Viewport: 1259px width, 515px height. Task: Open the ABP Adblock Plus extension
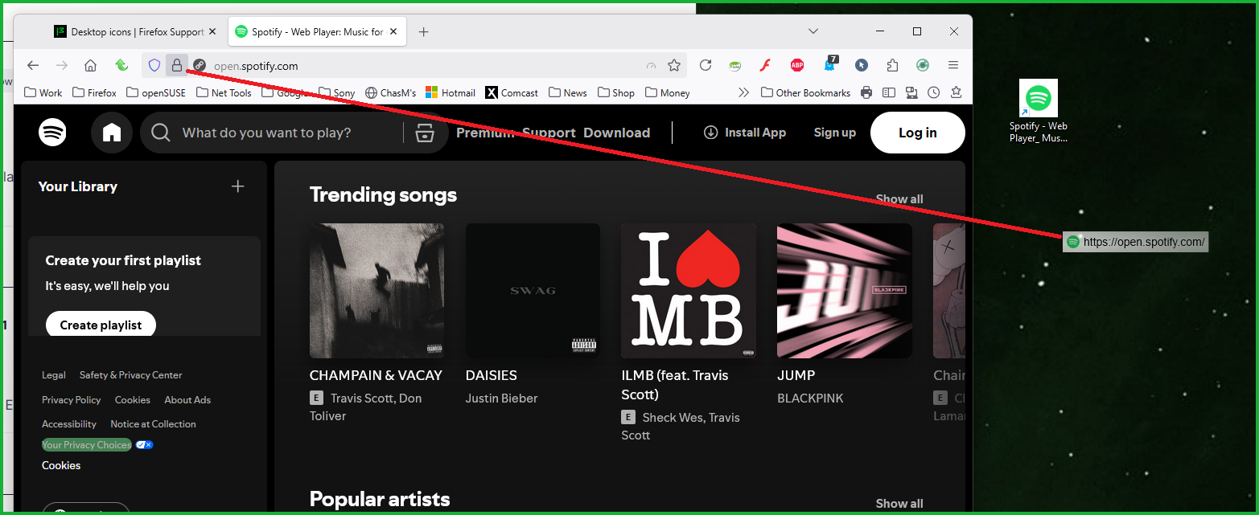(797, 66)
